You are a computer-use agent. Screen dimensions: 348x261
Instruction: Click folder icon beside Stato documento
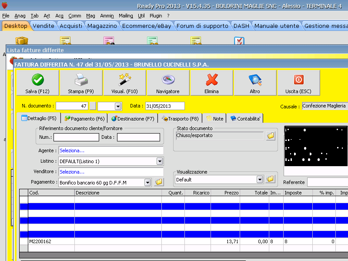pos(271,136)
